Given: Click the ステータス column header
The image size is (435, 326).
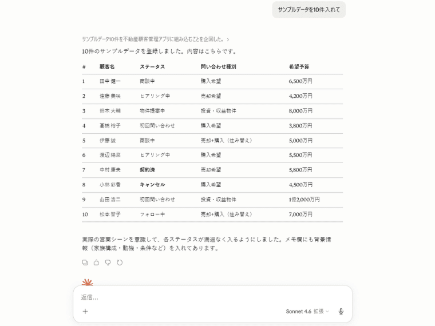Looking at the screenshot, I should pyautogui.click(x=152, y=67).
